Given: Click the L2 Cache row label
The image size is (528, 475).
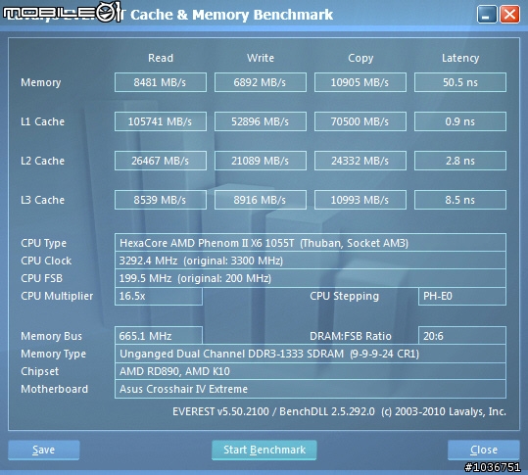Looking at the screenshot, I should pyautogui.click(x=42, y=161).
